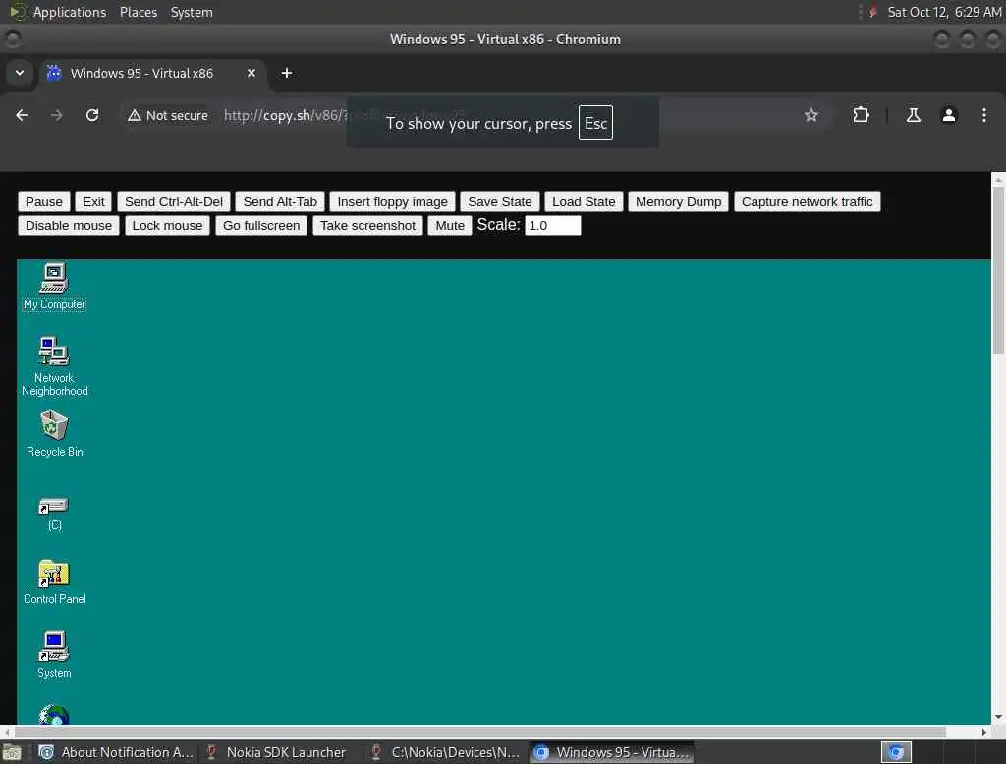Image resolution: width=1006 pixels, height=764 pixels.
Task: Bookmark this page with the star icon
Action: pyautogui.click(x=810, y=115)
